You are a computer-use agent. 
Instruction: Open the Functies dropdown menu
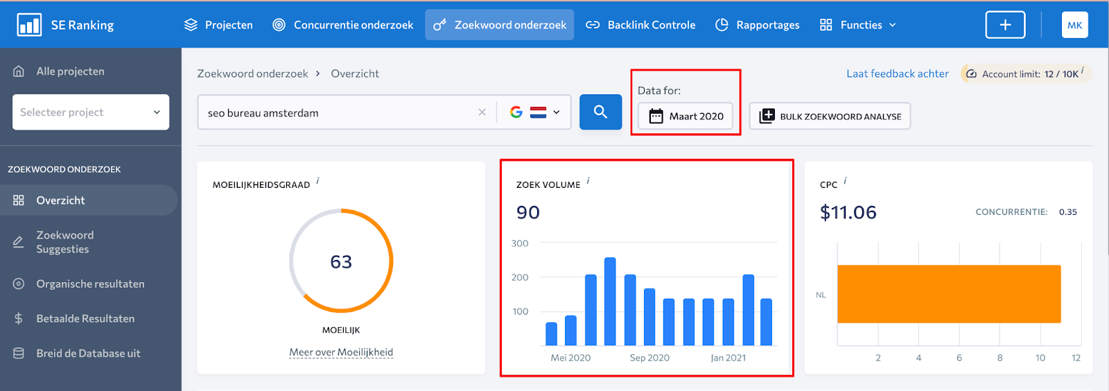[858, 25]
